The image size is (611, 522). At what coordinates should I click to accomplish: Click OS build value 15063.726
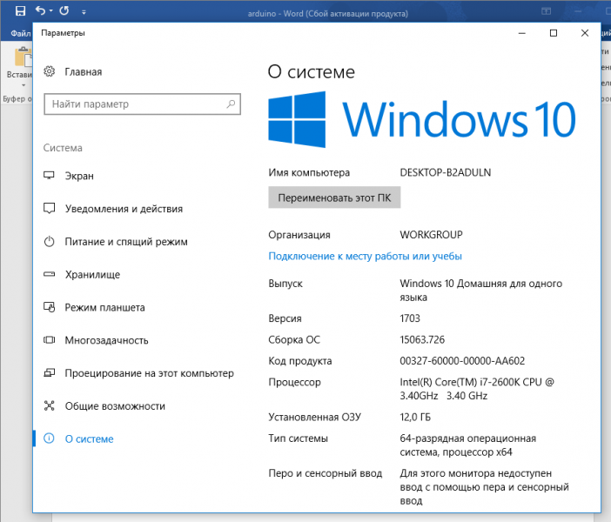click(x=422, y=339)
